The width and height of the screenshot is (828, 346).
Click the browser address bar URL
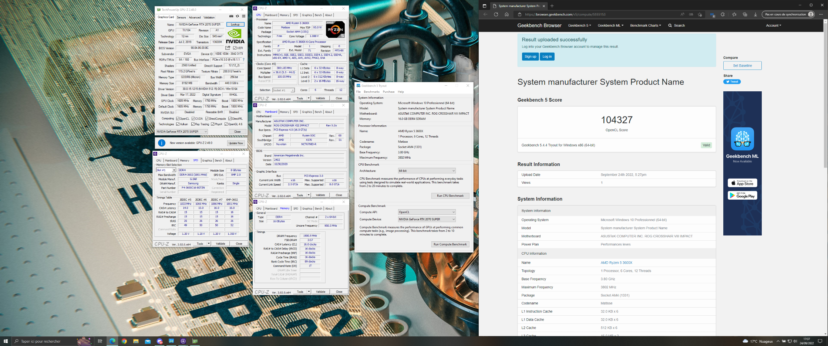click(565, 14)
